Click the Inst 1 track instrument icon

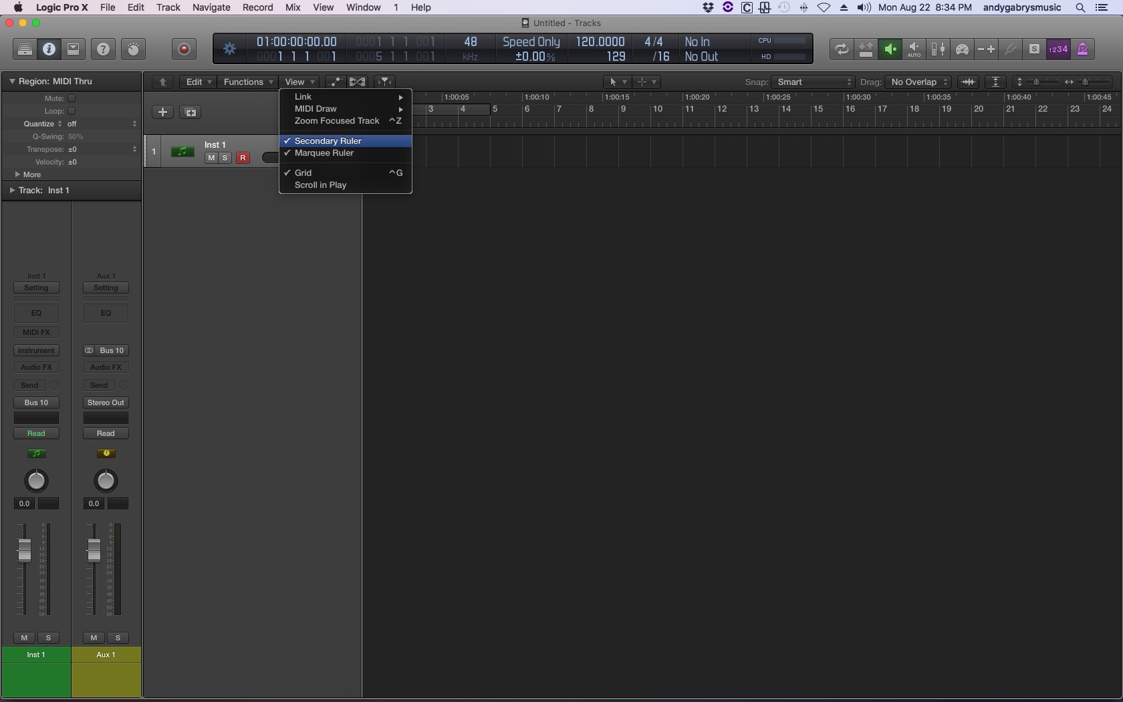[x=182, y=152]
